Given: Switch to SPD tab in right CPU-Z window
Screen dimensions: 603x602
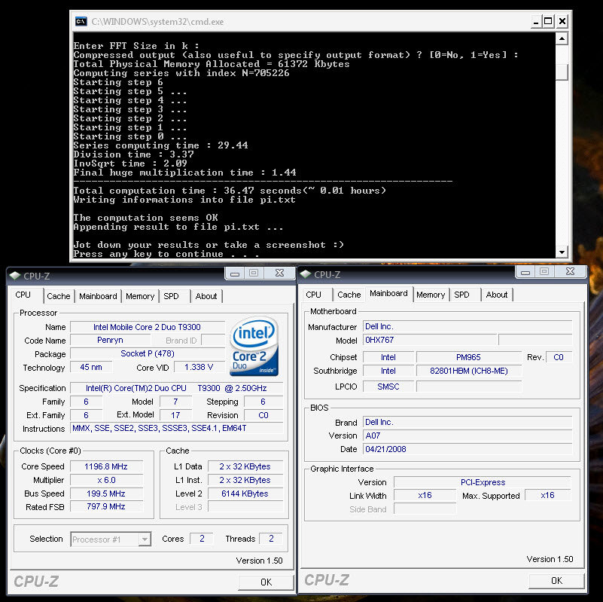Looking at the screenshot, I should (x=462, y=295).
